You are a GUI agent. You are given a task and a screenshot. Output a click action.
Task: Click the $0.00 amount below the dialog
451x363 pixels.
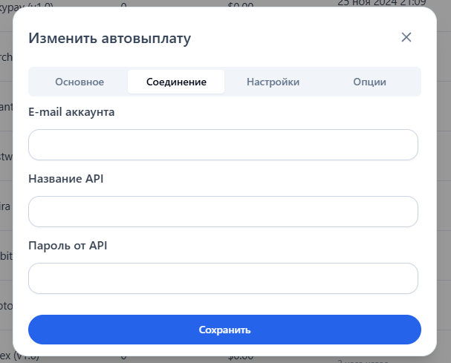pos(242,357)
